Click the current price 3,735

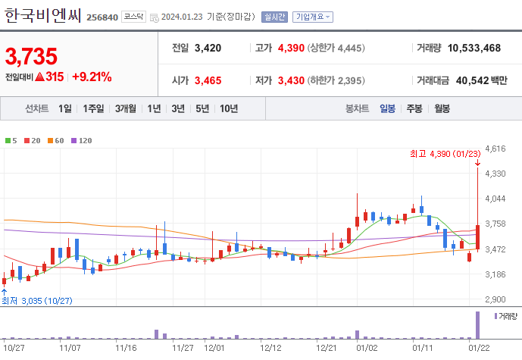tap(31, 56)
